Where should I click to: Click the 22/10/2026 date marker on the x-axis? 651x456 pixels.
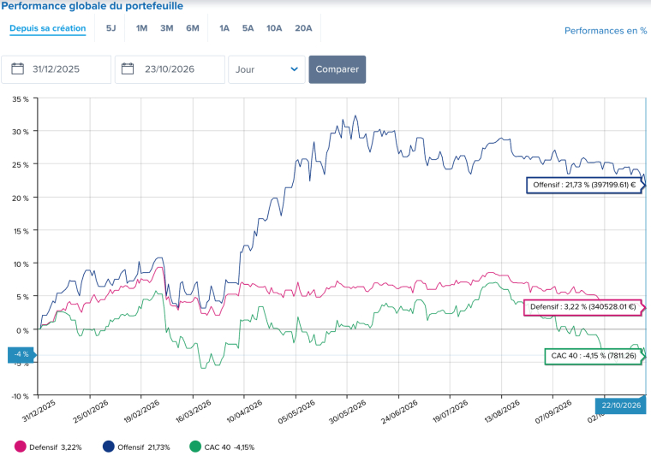(x=621, y=406)
